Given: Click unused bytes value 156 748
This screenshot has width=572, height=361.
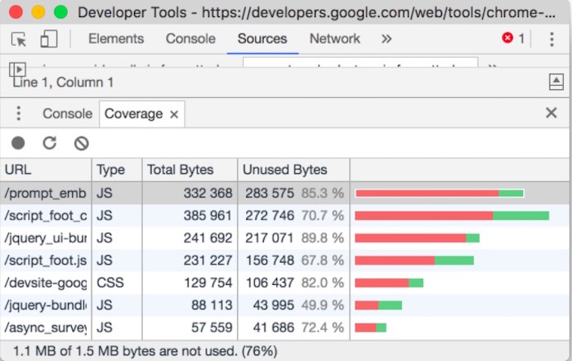Looking at the screenshot, I should (x=270, y=261).
